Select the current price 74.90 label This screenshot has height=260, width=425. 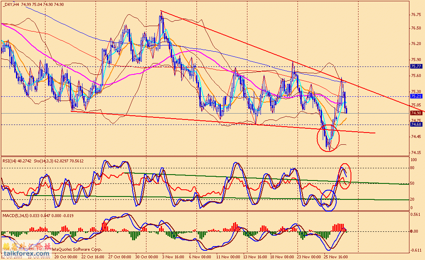[x=416, y=113]
